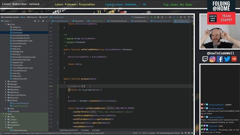Open git branch widget in status bar

pyautogui.click(x=168, y=133)
